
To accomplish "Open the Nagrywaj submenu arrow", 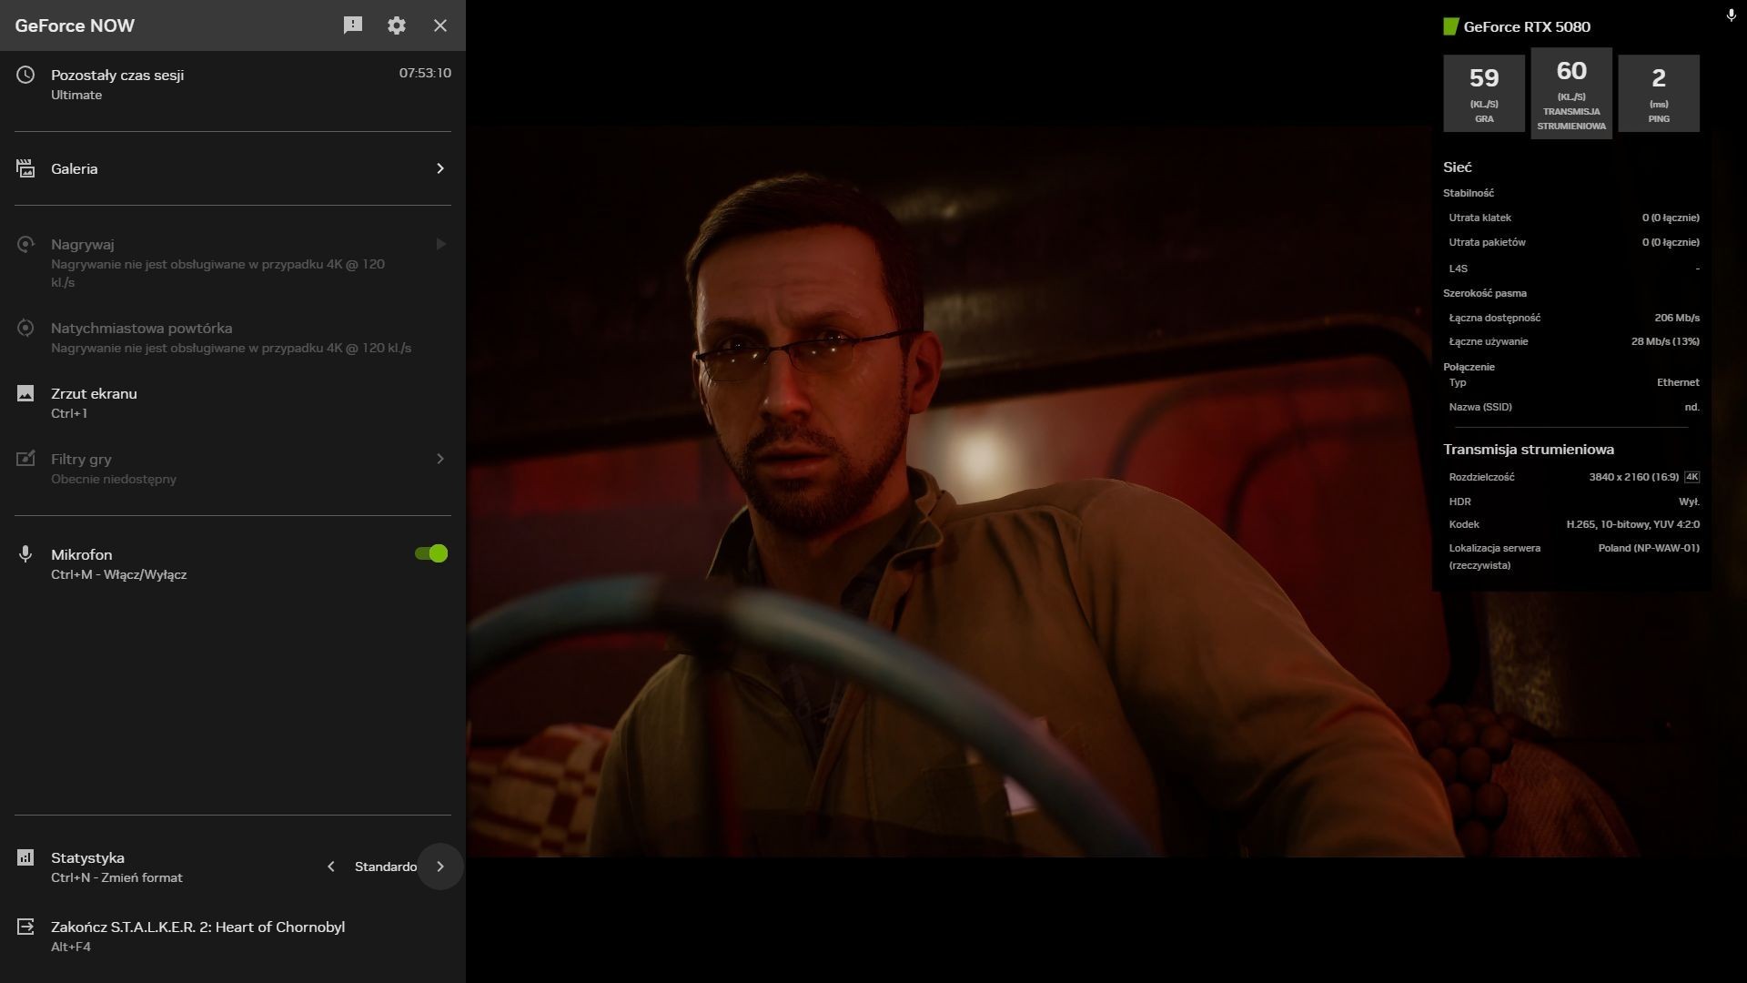I will (440, 244).
